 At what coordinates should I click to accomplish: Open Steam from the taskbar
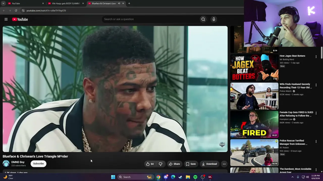(180, 177)
